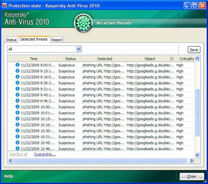Click the info icon for the 10:15 entry

(17, 118)
